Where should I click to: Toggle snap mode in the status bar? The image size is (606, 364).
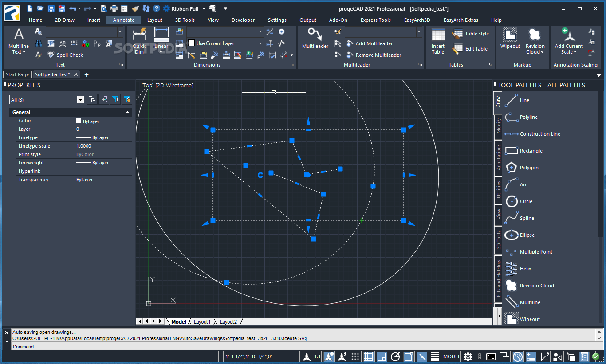[x=355, y=356]
